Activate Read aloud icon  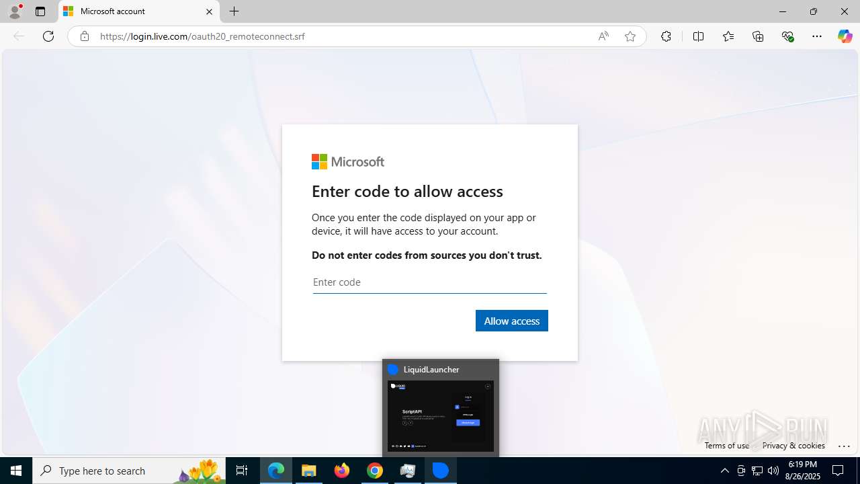coord(603,36)
